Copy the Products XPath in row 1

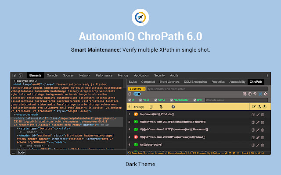pyautogui.click(x=253, y=115)
